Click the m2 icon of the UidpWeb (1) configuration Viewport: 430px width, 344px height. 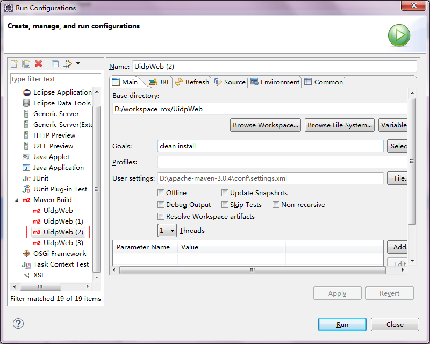[x=37, y=221]
